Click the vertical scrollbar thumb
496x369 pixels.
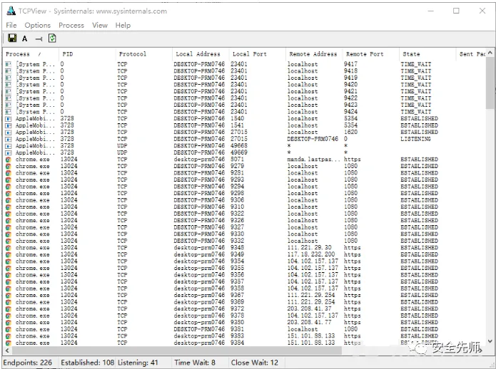tap(490, 83)
